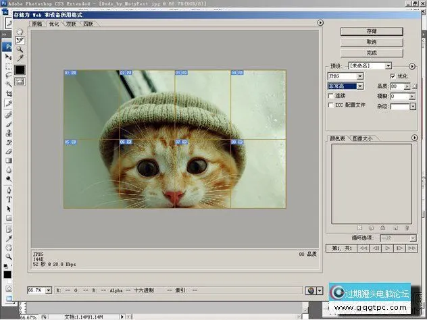Image resolution: width=427 pixels, height=320 pixels.
Task: Click the 取消 (Cancel) button
Action: 372,42
